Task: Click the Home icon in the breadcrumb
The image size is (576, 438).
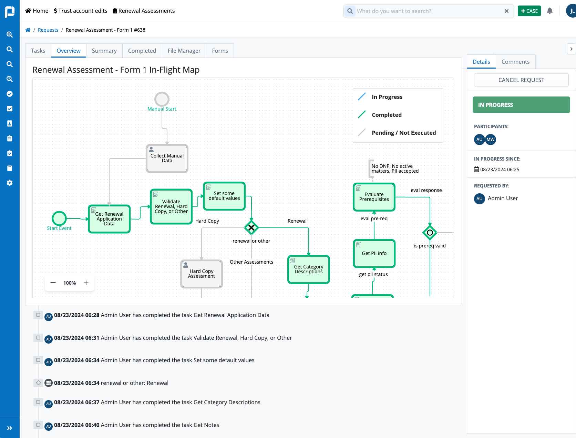Action: (28, 30)
